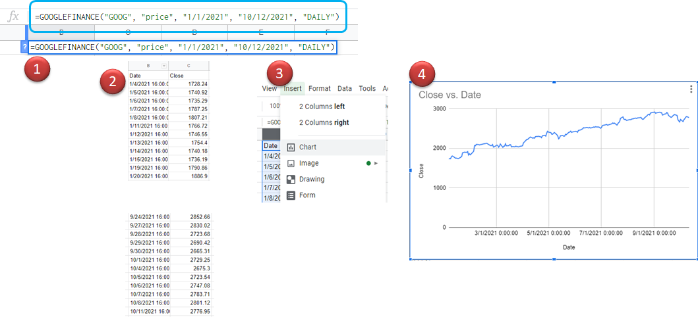Select the 9/24/2021 date cell

coord(150,217)
